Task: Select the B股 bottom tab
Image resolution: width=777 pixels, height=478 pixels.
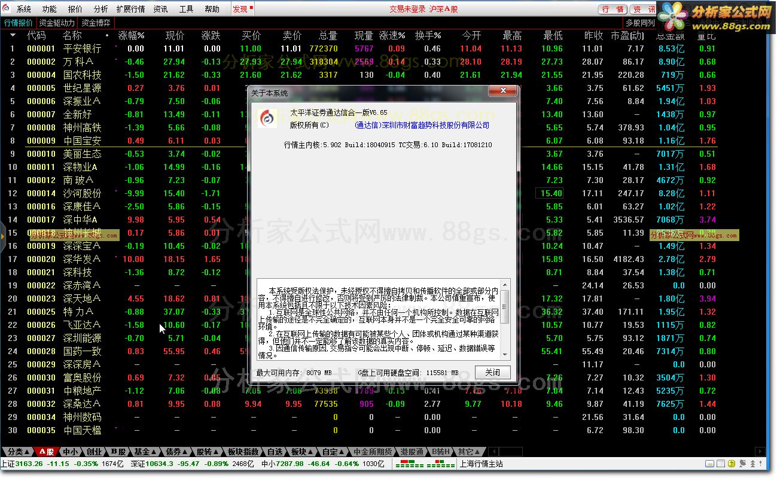Action: coord(118,452)
